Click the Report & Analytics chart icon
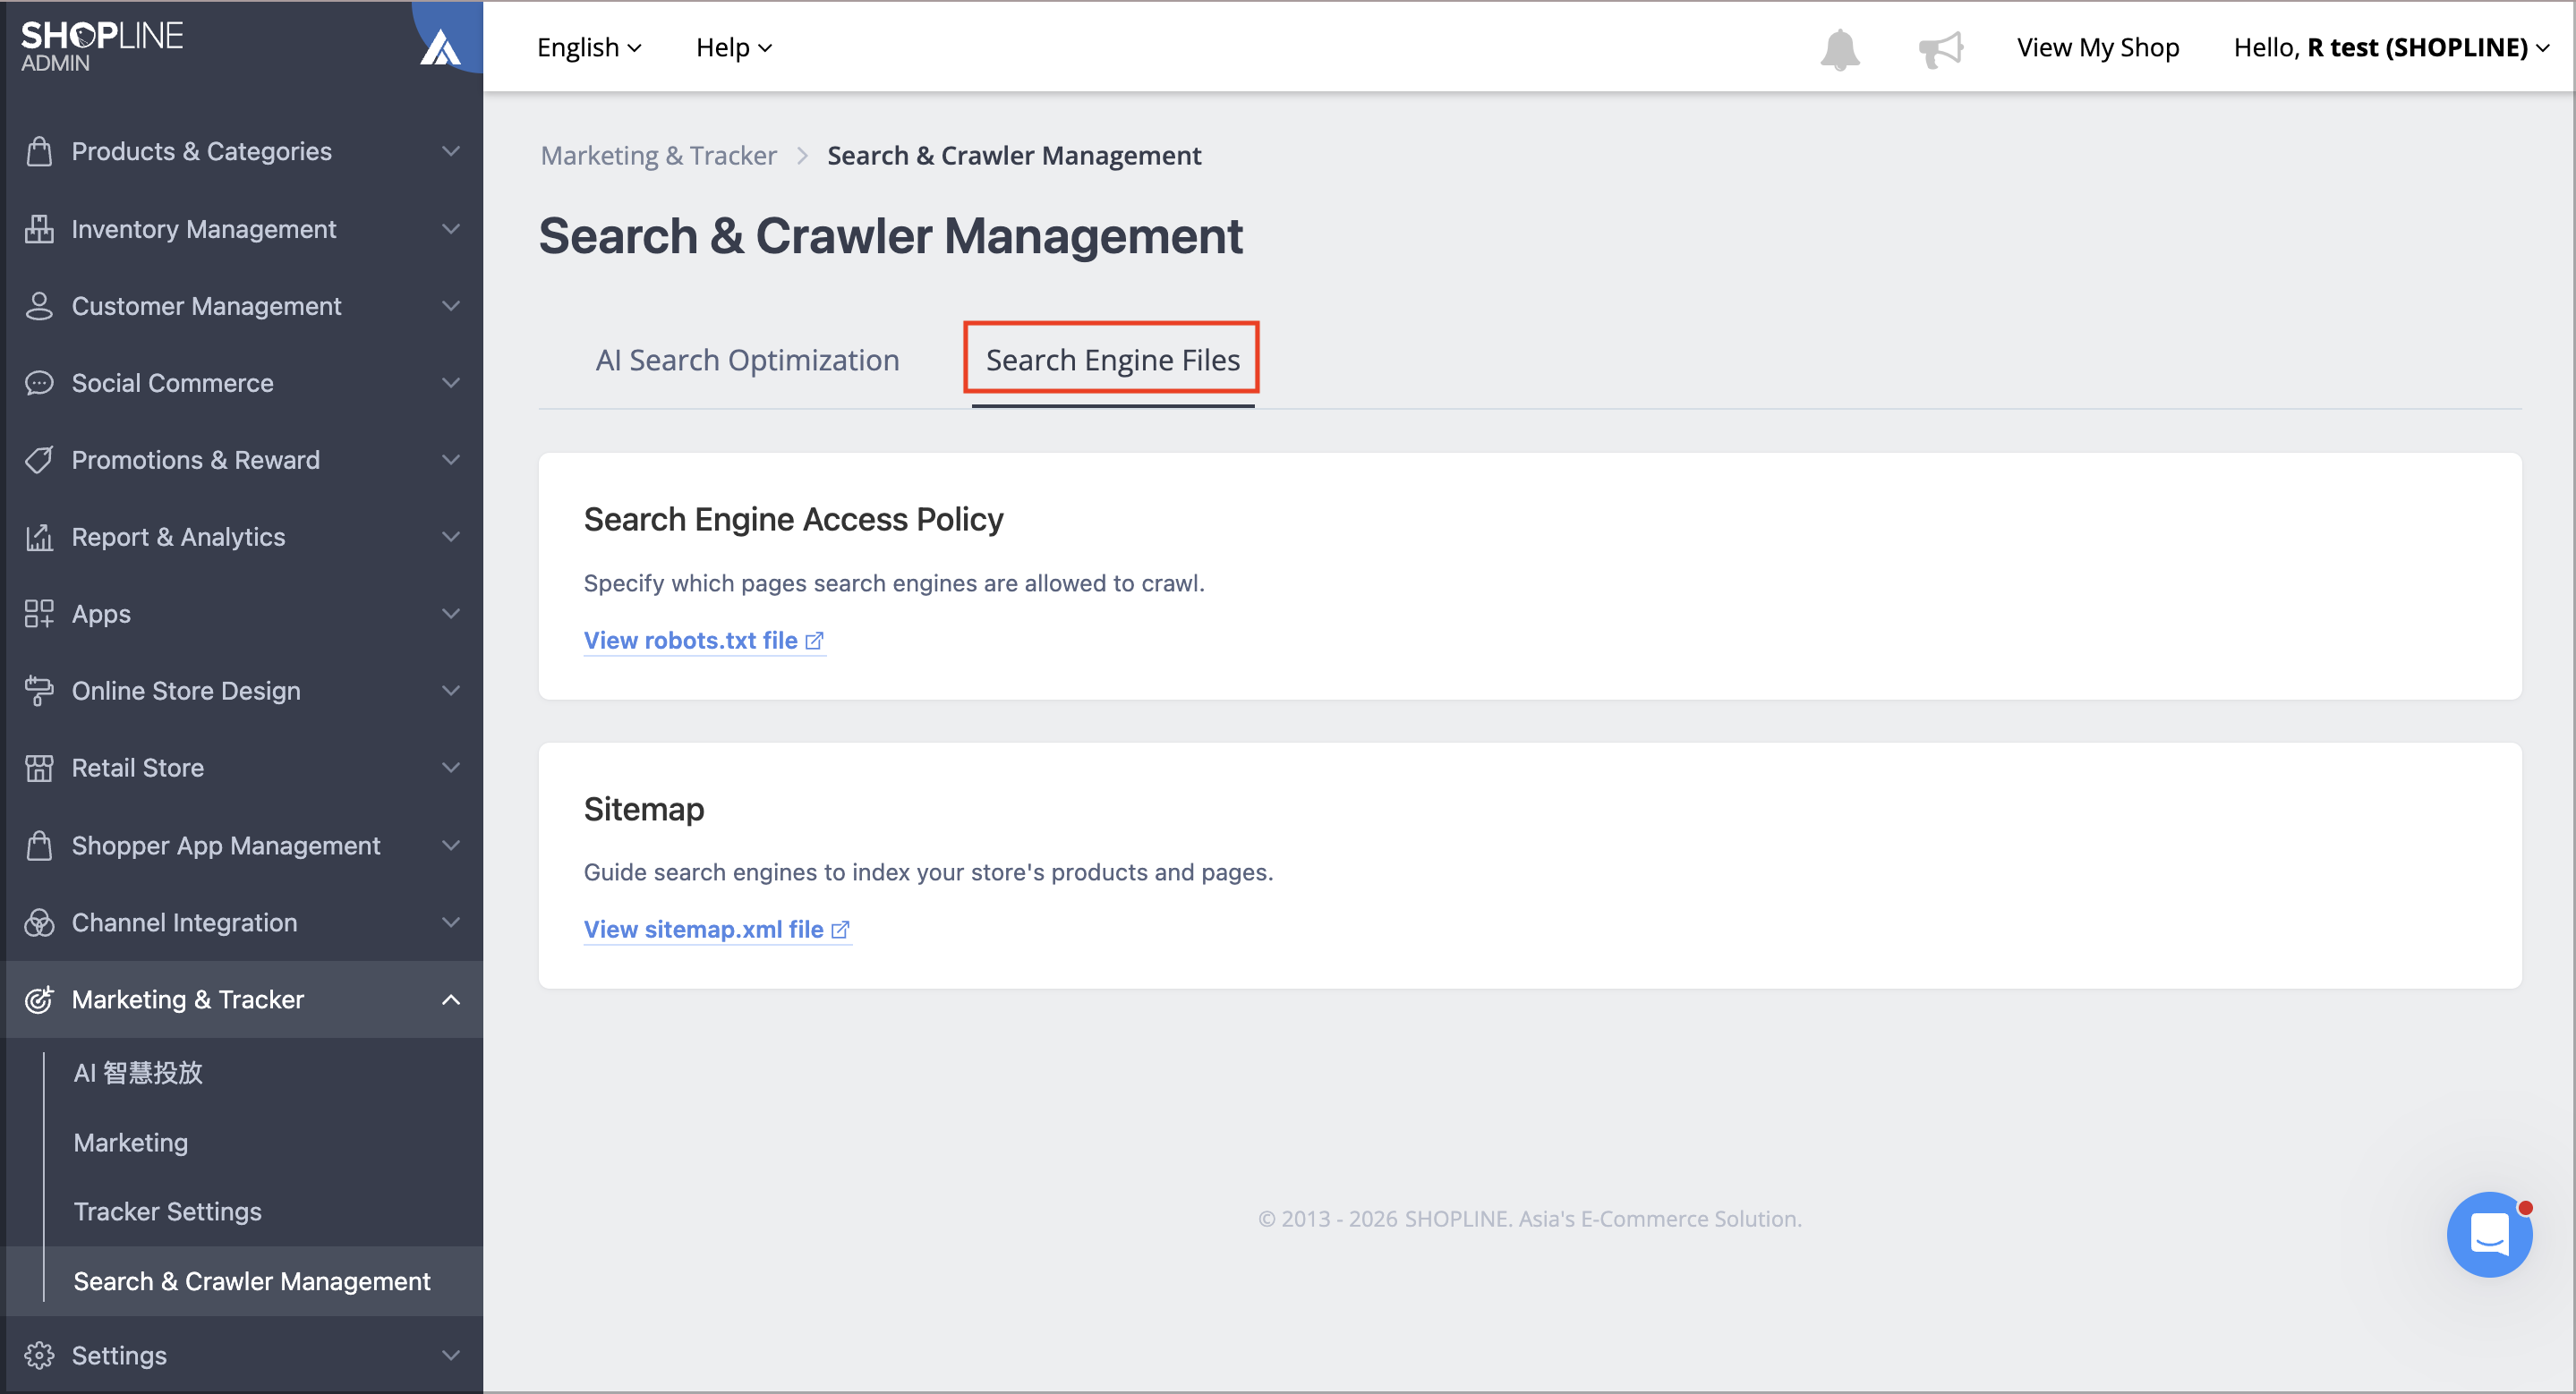2576x1394 pixels. point(39,537)
